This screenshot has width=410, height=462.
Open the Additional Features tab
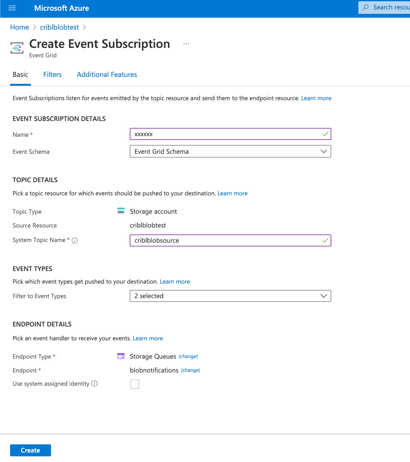coord(107,74)
